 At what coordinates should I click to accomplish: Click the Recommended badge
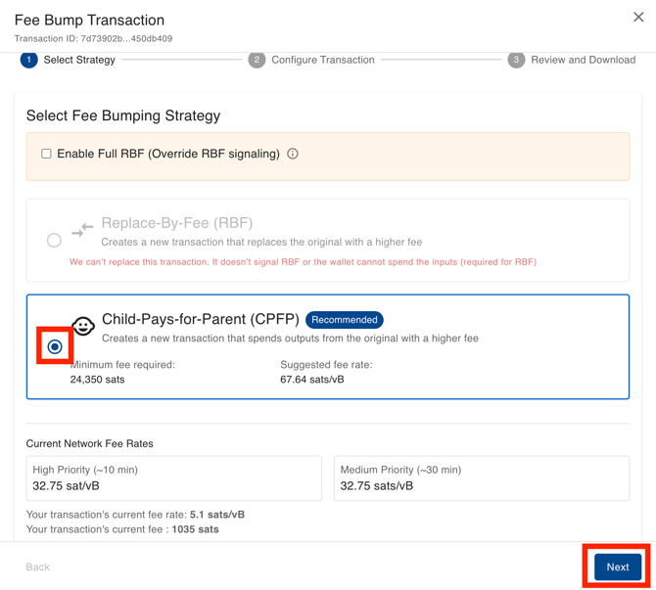344,320
